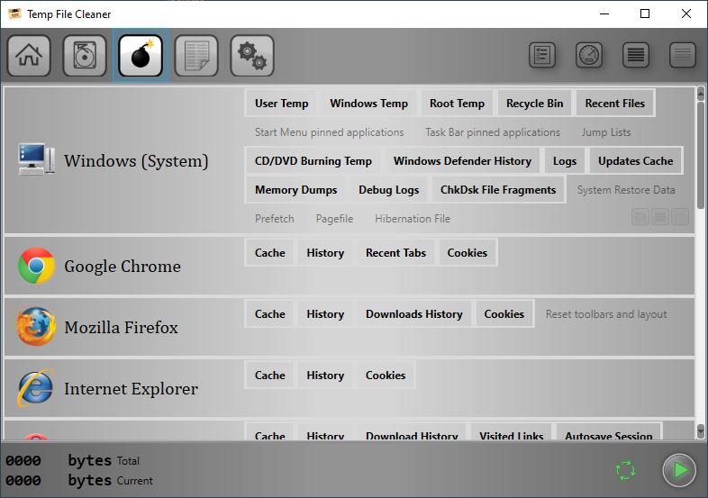Toggle Autosave Session in bottom row
Screen dimensions: 708x498
[608, 432]
